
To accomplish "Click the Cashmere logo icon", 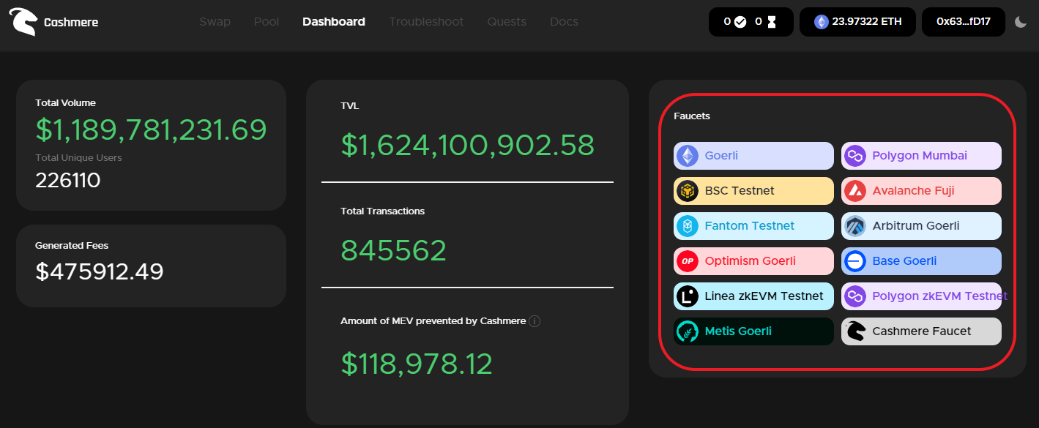I will 23,22.
